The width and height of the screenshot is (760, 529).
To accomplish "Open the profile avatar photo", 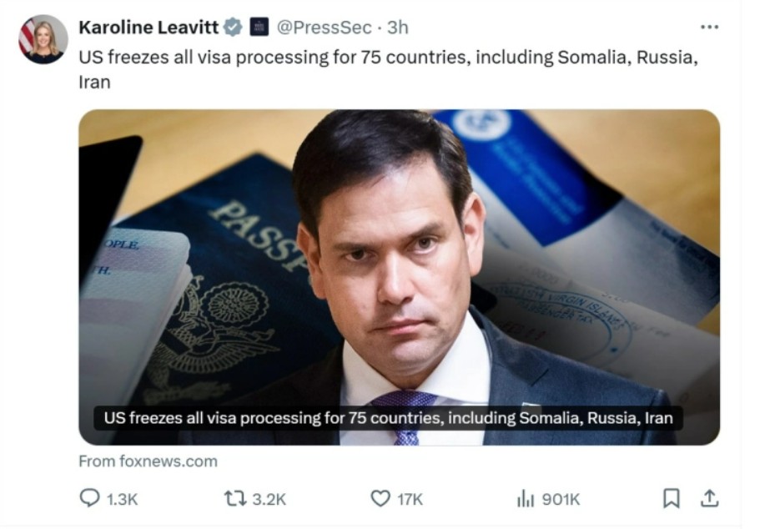I will [43, 38].
